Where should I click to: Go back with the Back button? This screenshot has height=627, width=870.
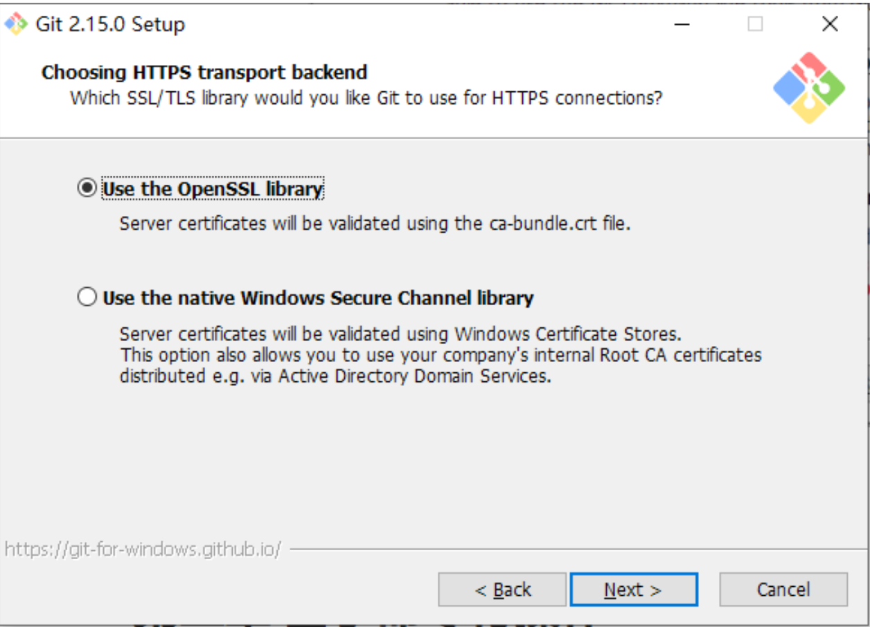click(x=502, y=590)
